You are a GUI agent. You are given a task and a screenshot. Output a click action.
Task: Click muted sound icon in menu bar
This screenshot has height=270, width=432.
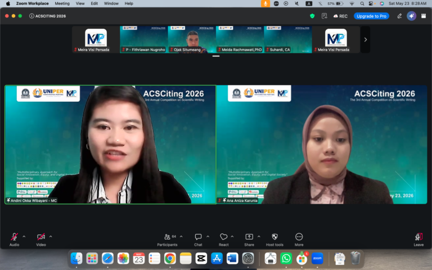point(297,3)
